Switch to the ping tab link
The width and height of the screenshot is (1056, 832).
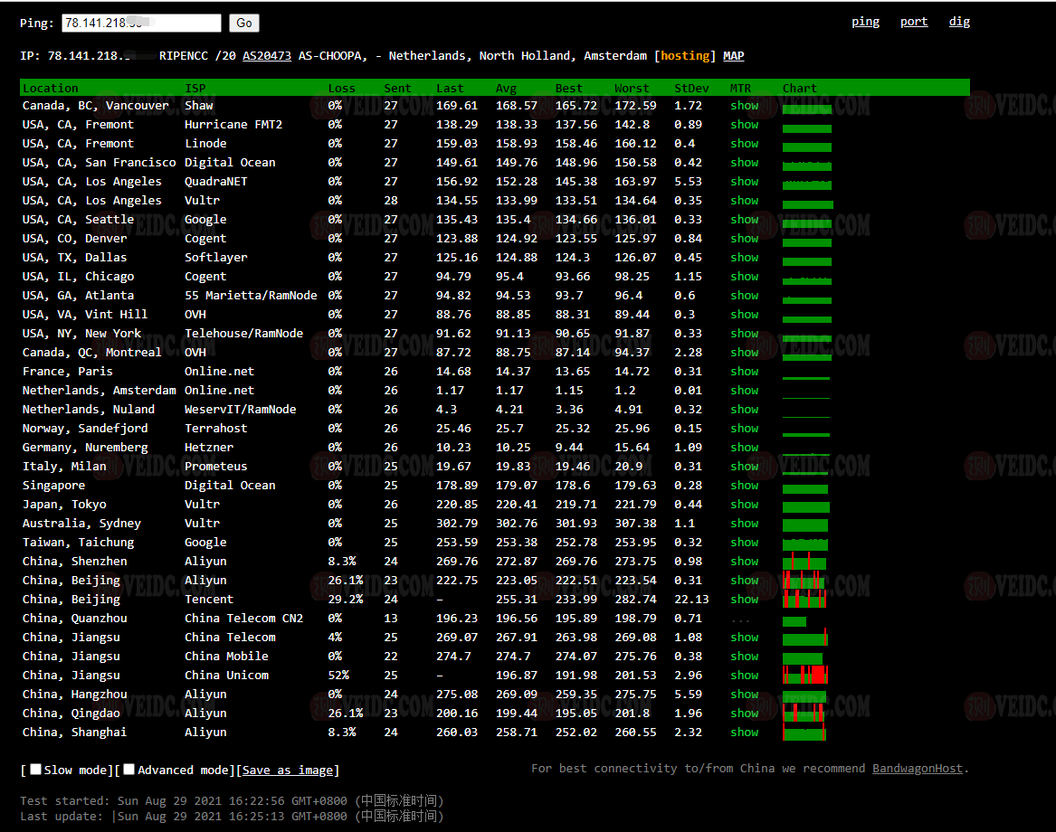pos(865,22)
